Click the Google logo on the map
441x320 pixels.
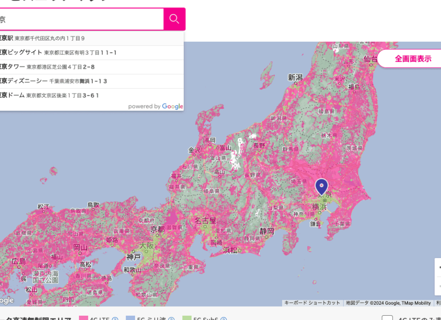pyautogui.click(x=7, y=300)
